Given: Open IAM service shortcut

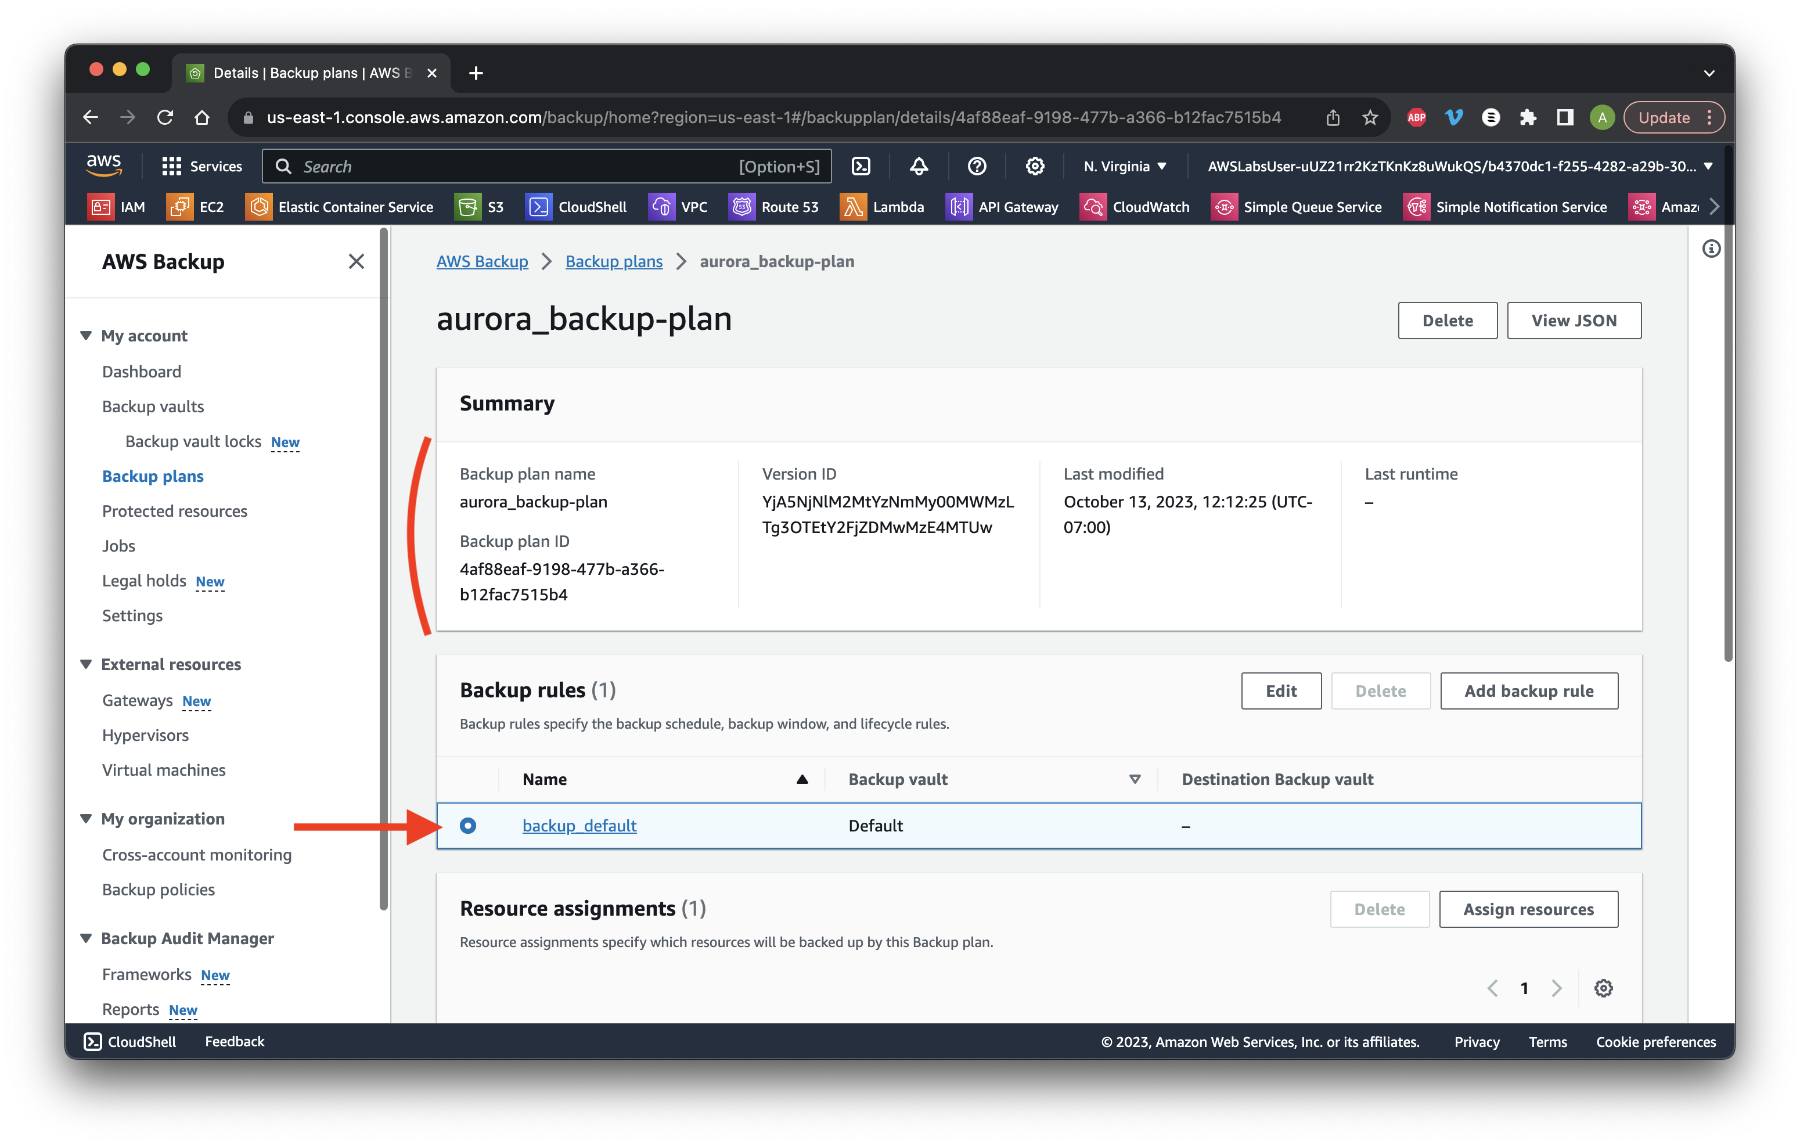Looking at the screenshot, I should 117,206.
